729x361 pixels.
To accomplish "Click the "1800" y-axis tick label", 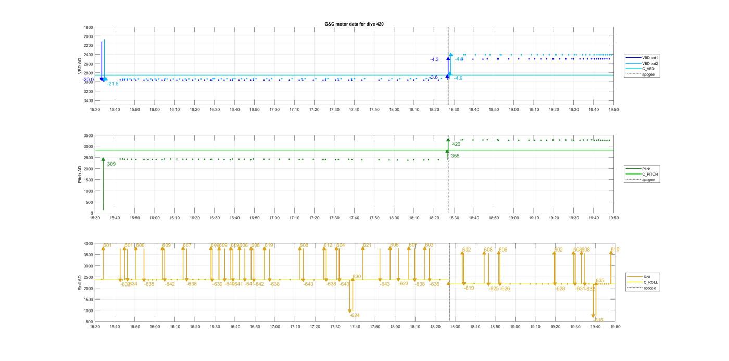I will pyautogui.click(x=89, y=28).
